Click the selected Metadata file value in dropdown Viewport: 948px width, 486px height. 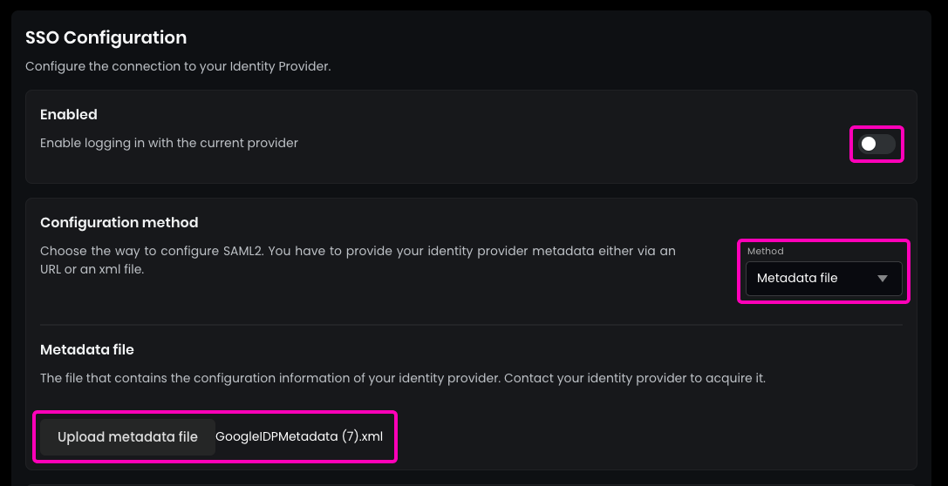tap(797, 279)
